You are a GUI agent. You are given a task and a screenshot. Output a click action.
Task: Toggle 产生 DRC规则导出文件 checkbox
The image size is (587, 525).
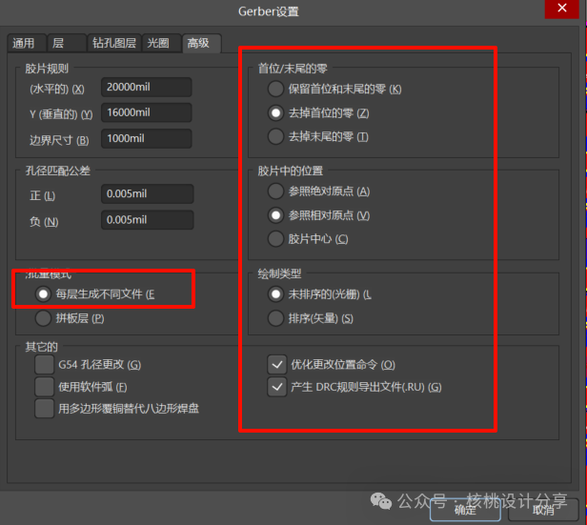276,387
